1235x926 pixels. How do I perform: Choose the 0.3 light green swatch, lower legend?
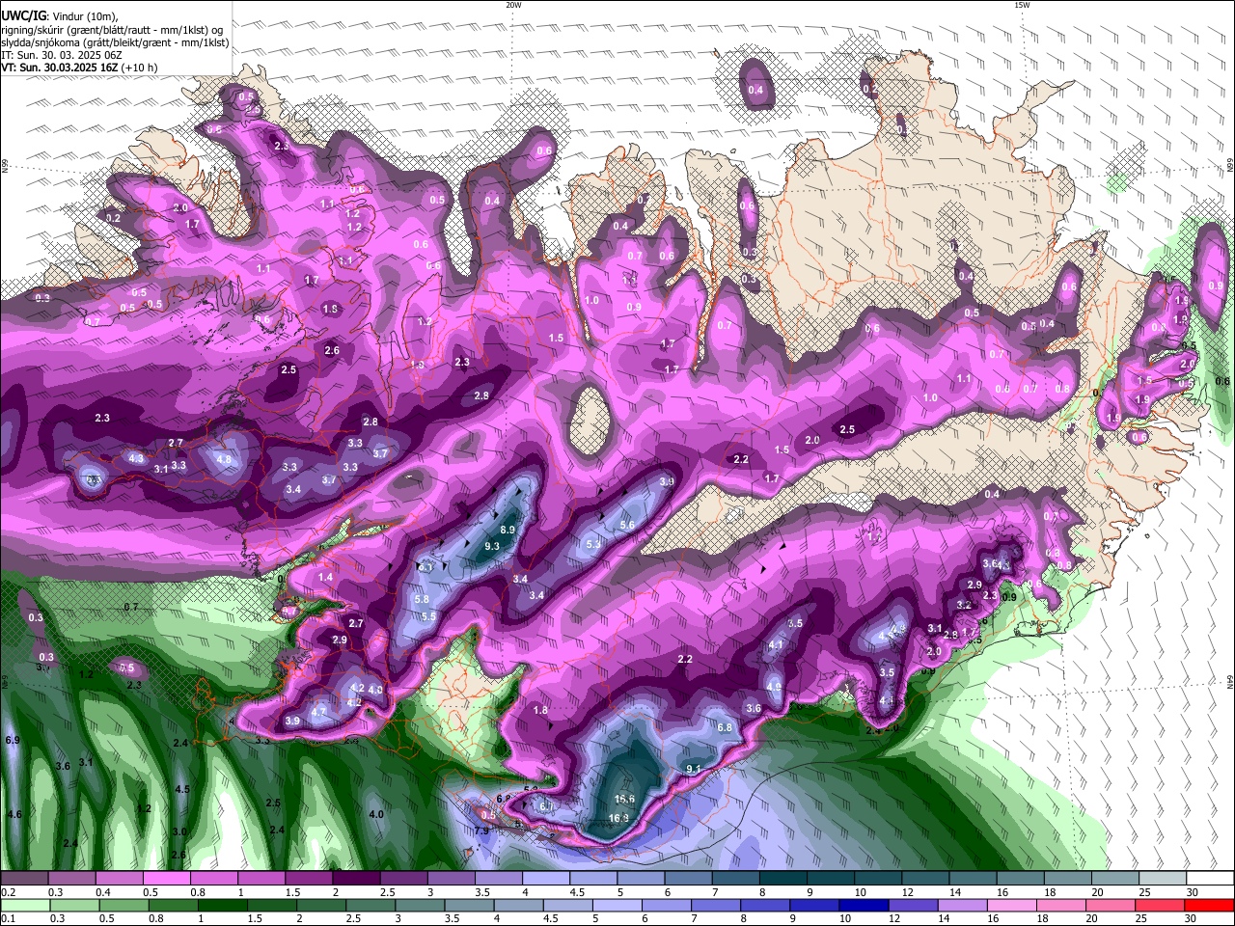pyautogui.click(x=74, y=905)
